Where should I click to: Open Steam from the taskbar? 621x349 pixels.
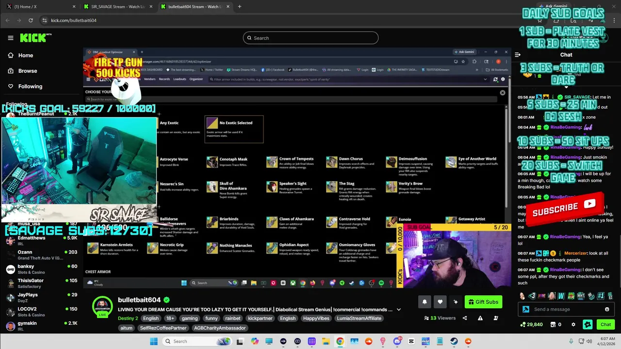tap(454, 341)
